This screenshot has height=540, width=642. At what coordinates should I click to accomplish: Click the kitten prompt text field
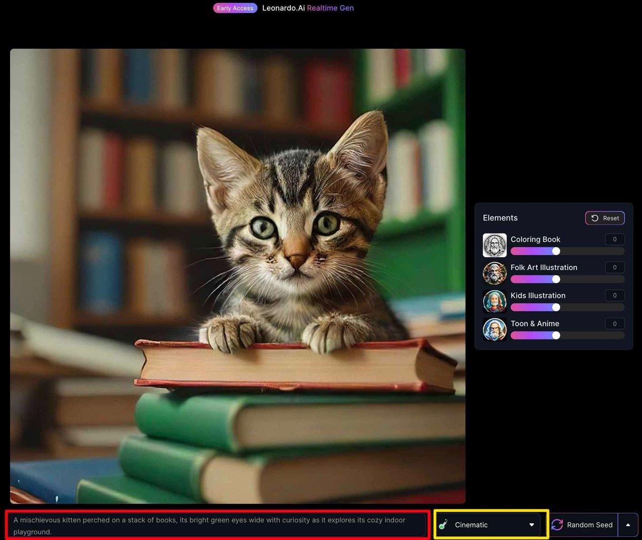[218, 525]
